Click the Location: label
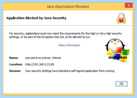The image size is (137, 98). point(16,64)
